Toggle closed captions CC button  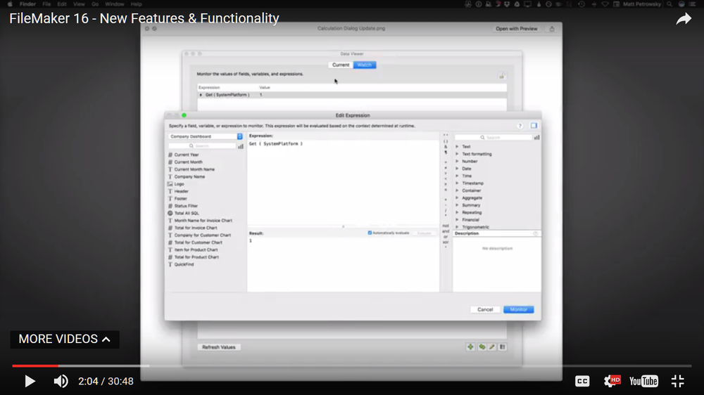tap(582, 381)
